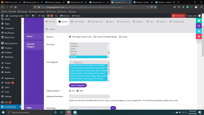The width and height of the screenshot is (204, 115).
Task: Click the purple plus Select Pages button
Action: tap(113, 108)
